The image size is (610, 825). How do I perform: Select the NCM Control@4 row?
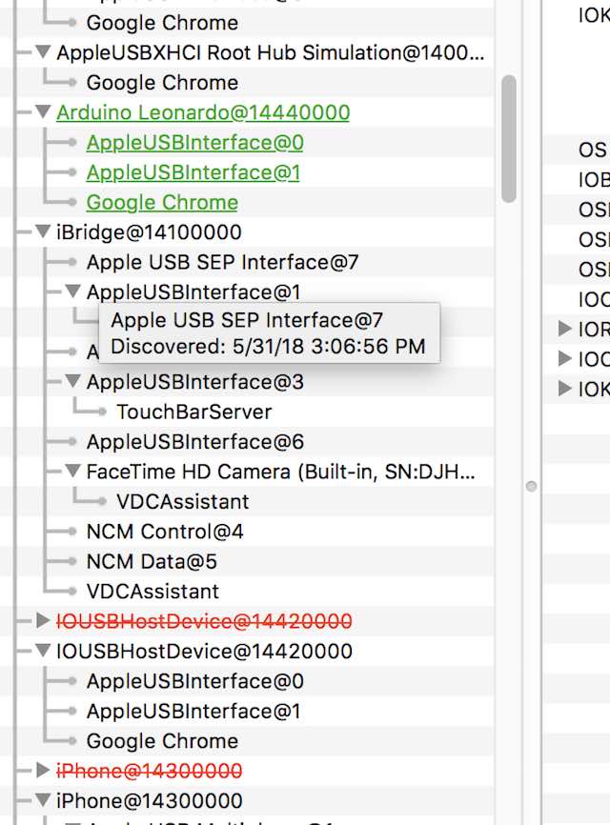point(165,532)
